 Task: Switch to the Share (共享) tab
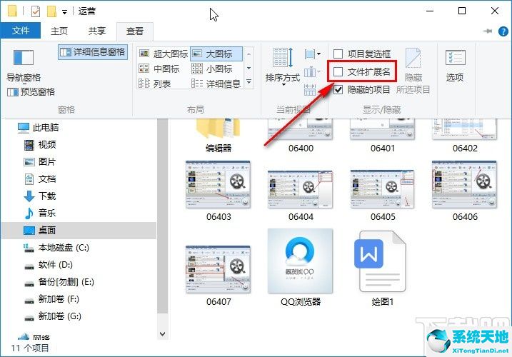tap(96, 31)
